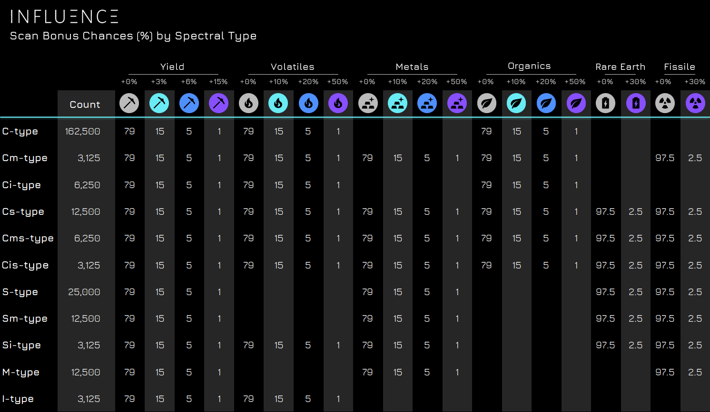Click the gray Yield +0% pickaxe icon
This screenshot has width=710, height=412.
click(x=129, y=103)
